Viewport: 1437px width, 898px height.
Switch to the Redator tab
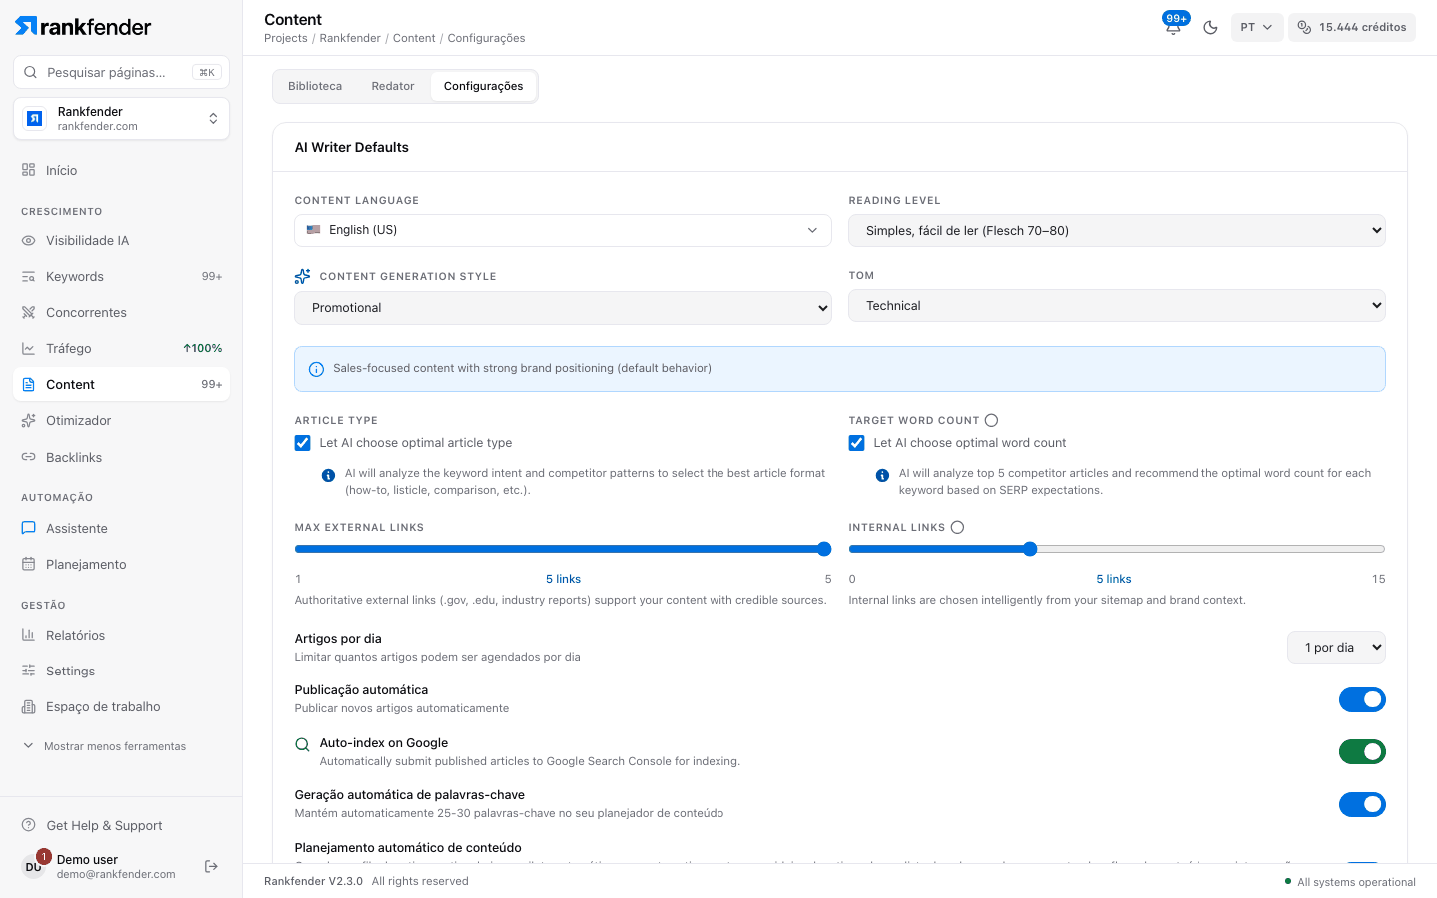[393, 86]
